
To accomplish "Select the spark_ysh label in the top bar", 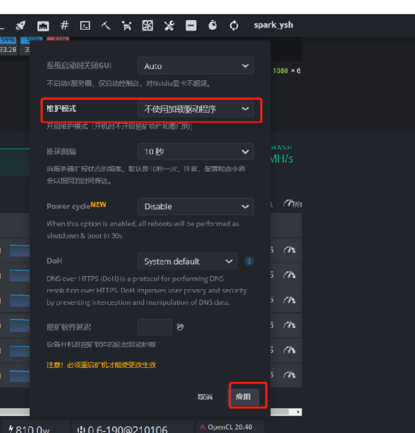I will (x=273, y=25).
